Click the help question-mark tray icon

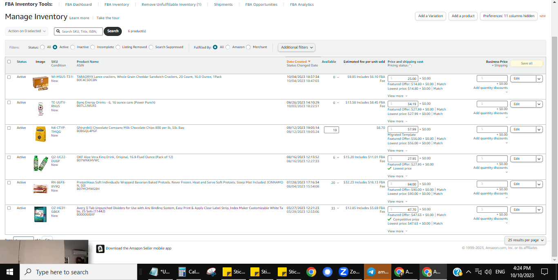pos(458,272)
